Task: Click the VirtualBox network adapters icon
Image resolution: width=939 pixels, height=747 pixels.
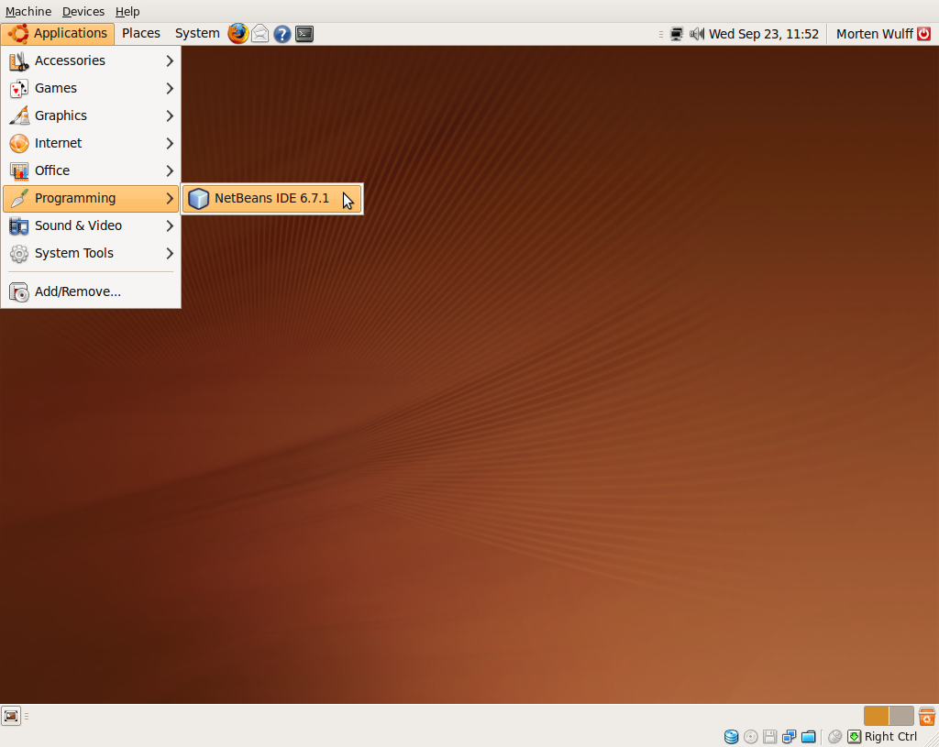Action: [789, 736]
